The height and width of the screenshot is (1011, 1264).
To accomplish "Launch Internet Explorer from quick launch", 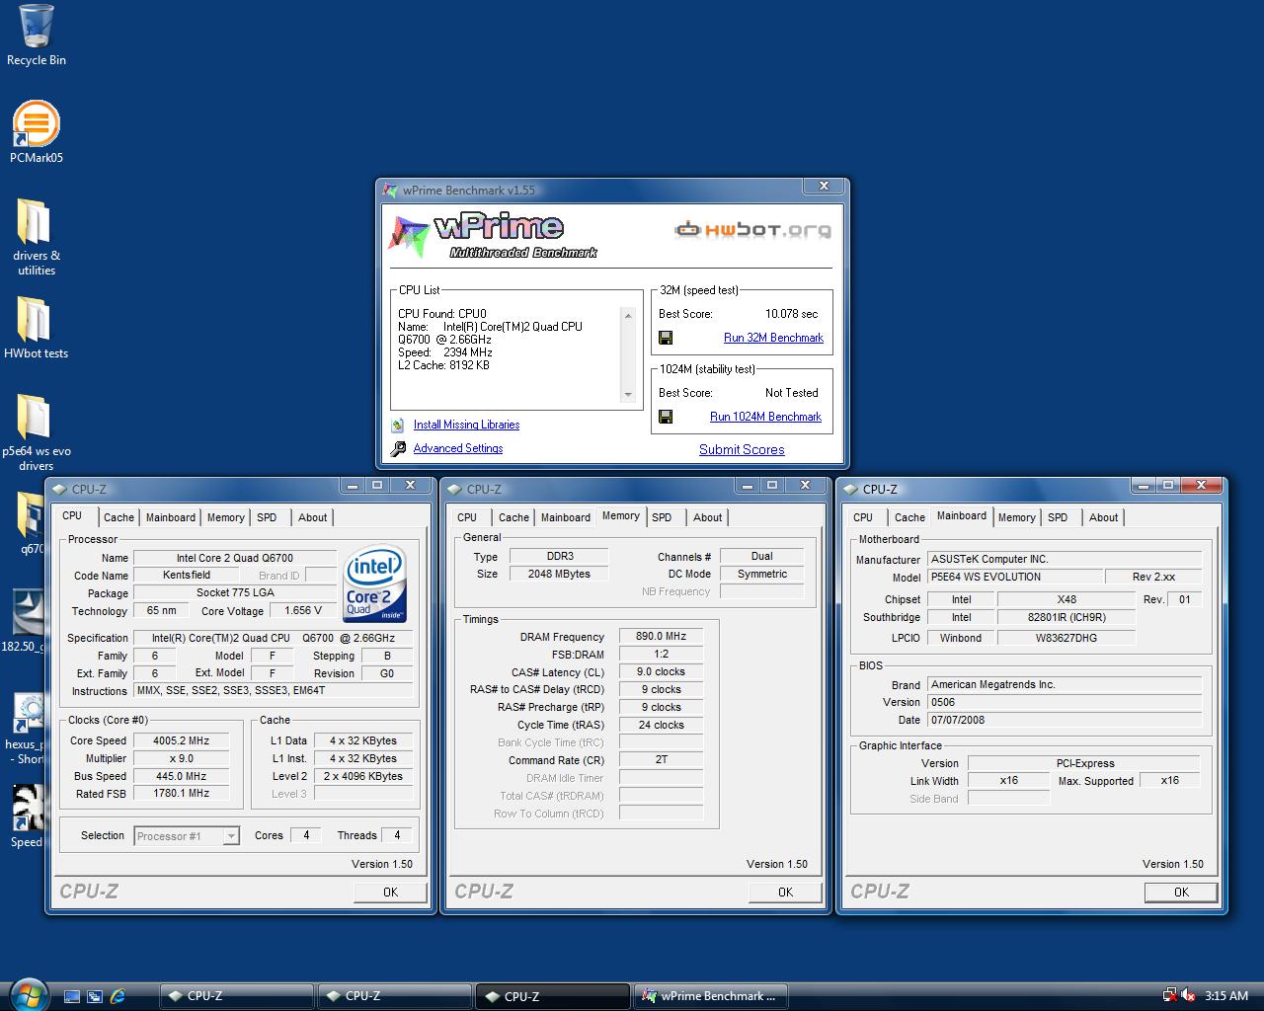I will pos(118,996).
